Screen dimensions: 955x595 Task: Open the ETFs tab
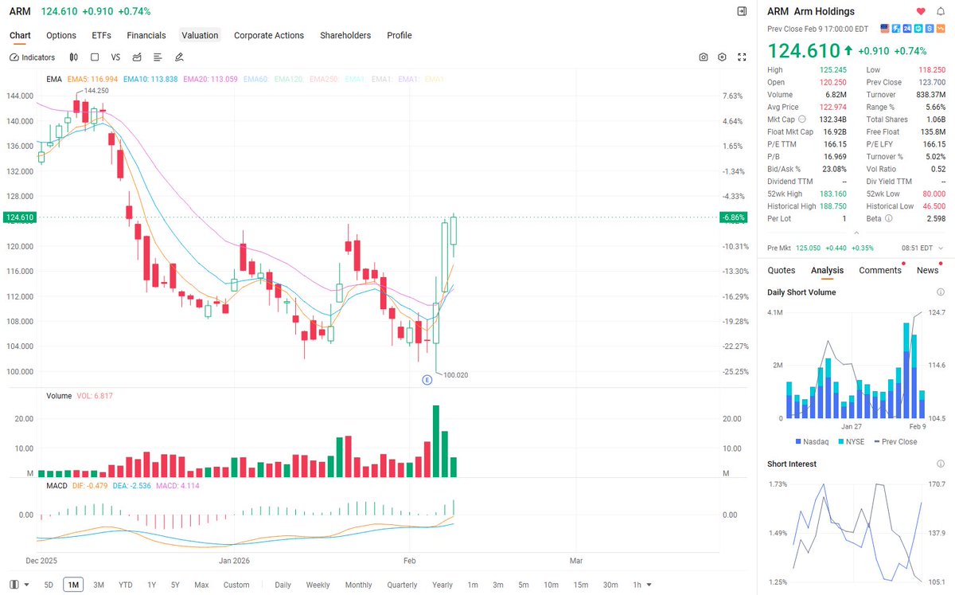coord(102,35)
